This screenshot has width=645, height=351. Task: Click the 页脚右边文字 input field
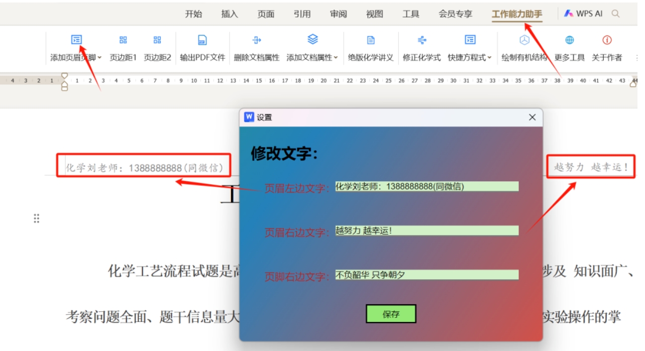pos(426,275)
